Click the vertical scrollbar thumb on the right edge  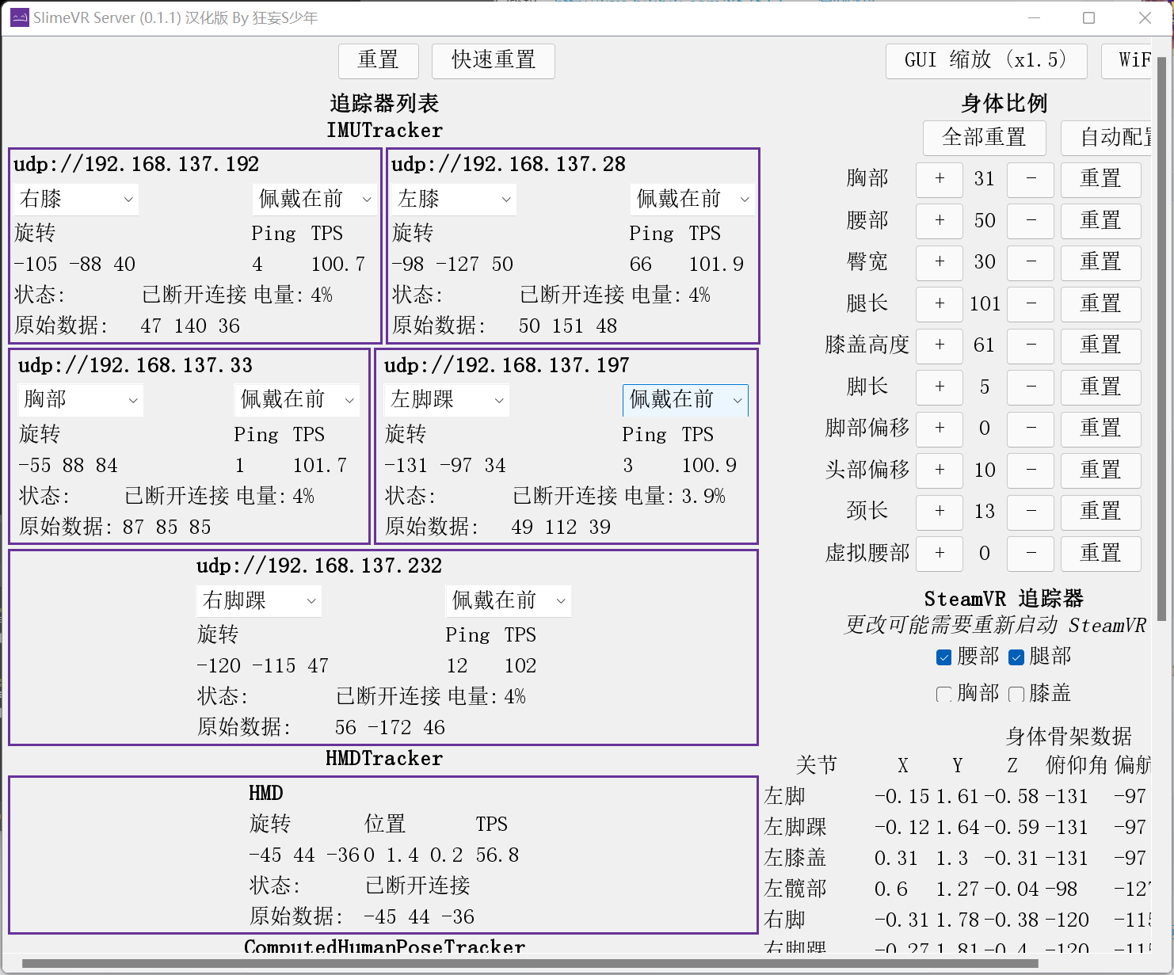click(1161, 338)
